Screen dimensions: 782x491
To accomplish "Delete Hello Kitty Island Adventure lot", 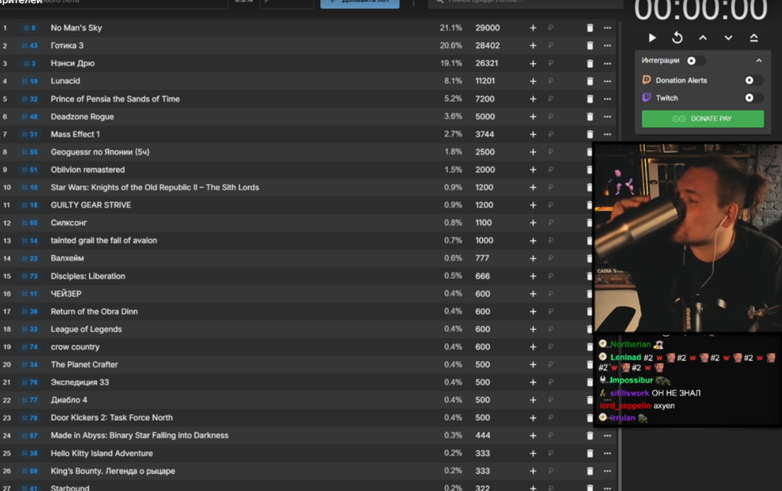I will coord(590,453).
